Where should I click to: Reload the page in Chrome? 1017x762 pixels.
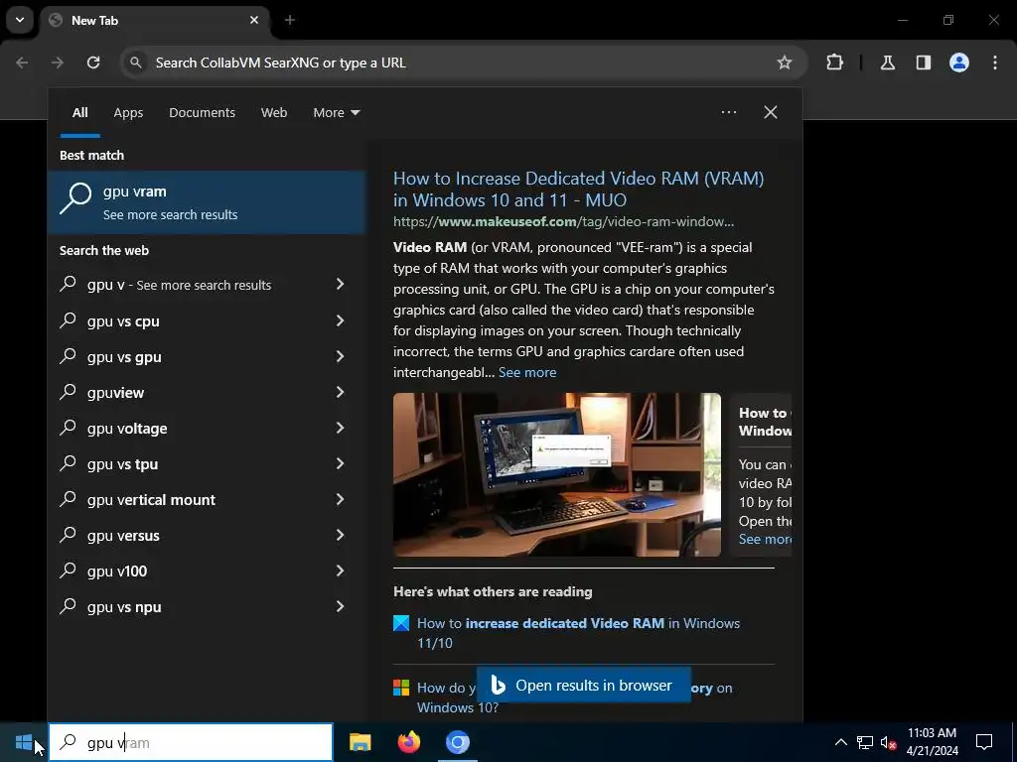pos(93,63)
